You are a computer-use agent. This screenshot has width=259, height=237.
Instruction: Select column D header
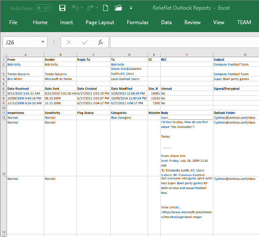(x=129, y=55)
